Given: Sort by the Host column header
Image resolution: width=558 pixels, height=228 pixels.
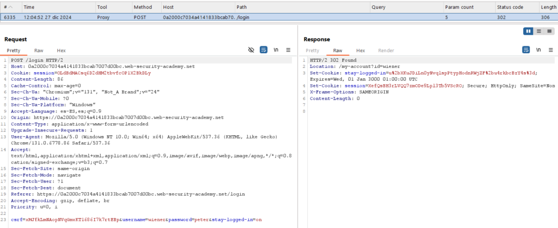Looking at the screenshot, I should (198, 7).
